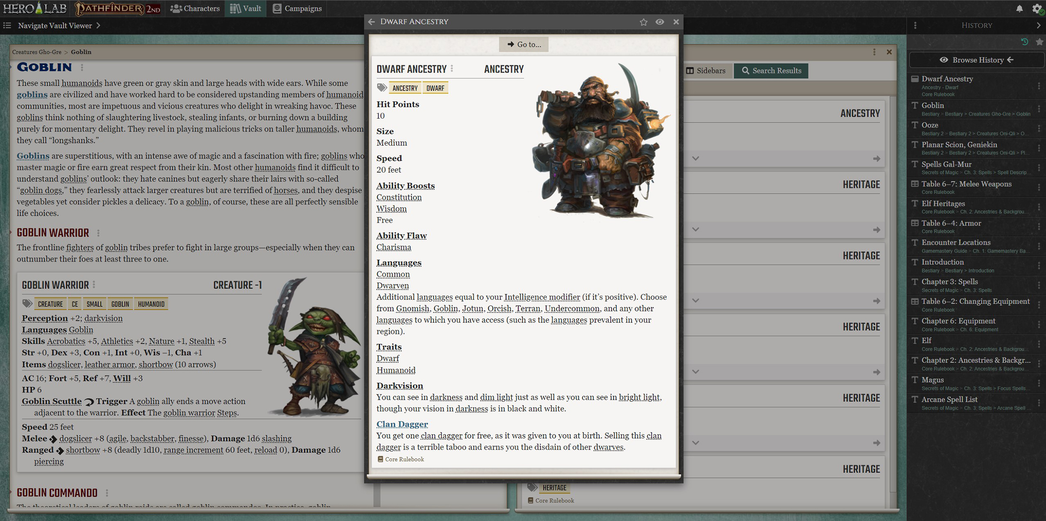Image resolution: width=1046 pixels, height=521 pixels.
Task: Collapse the Goblin section triangle
Action: 11,66
